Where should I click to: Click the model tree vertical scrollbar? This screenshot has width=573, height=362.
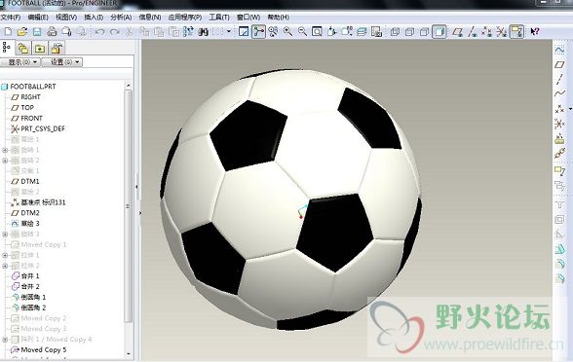pyautogui.click(x=129, y=219)
